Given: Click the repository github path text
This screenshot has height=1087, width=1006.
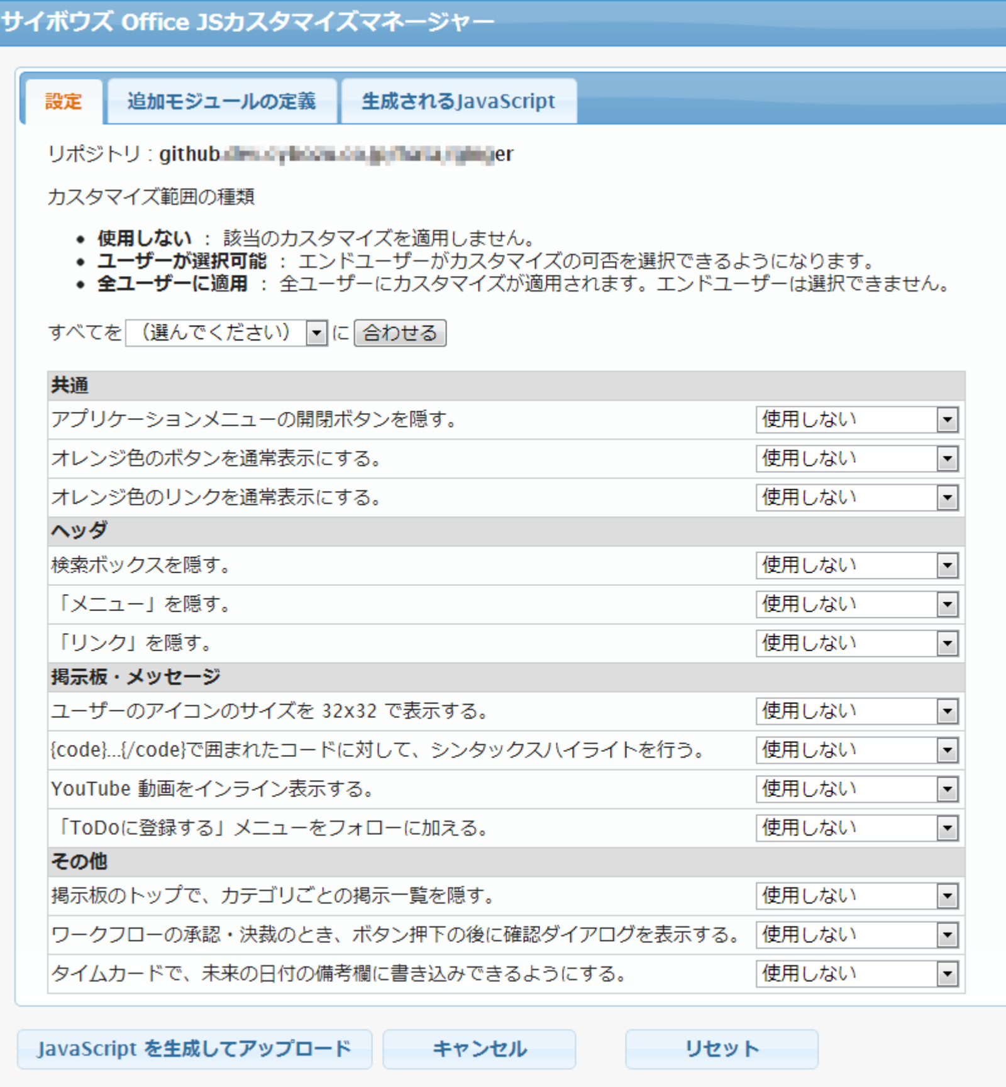Looking at the screenshot, I should point(336,154).
